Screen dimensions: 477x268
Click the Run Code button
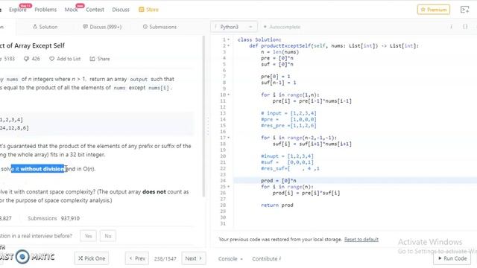tap(452, 258)
